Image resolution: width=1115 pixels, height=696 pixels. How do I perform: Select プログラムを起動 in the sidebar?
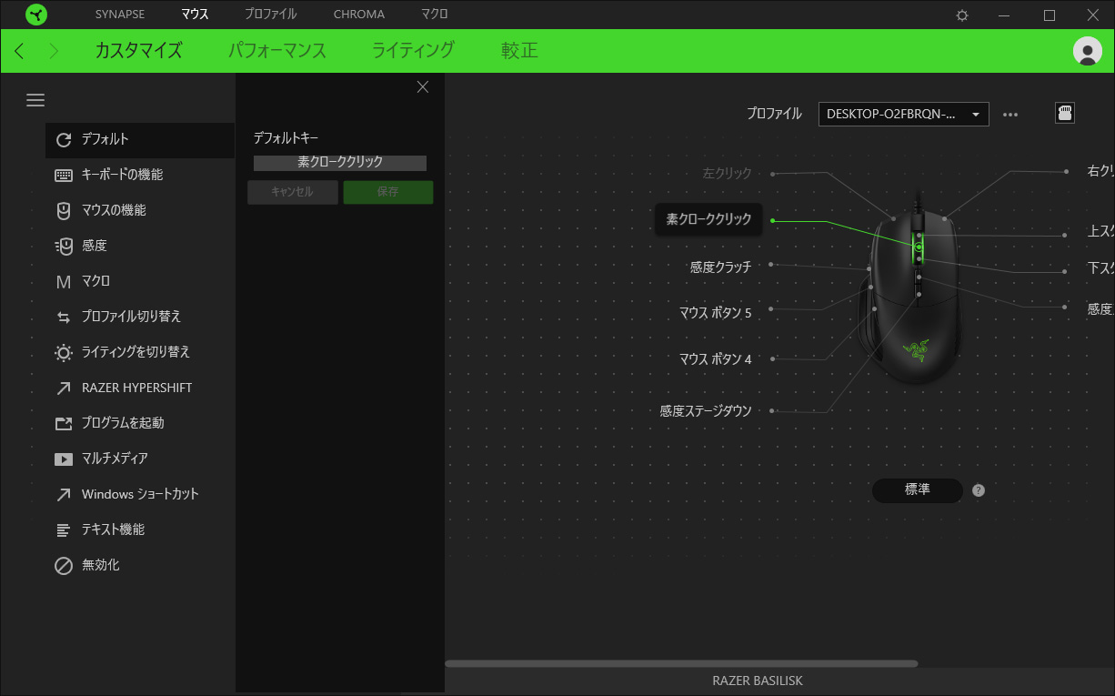click(140, 423)
